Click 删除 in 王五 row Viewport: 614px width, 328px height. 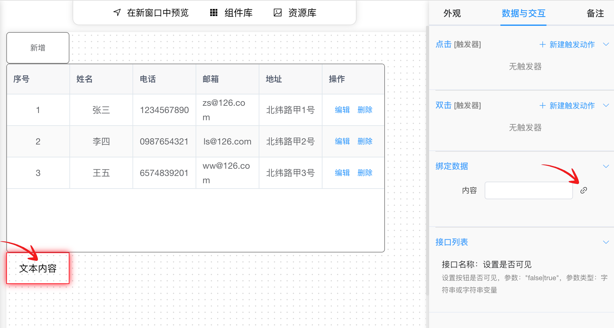coord(365,173)
